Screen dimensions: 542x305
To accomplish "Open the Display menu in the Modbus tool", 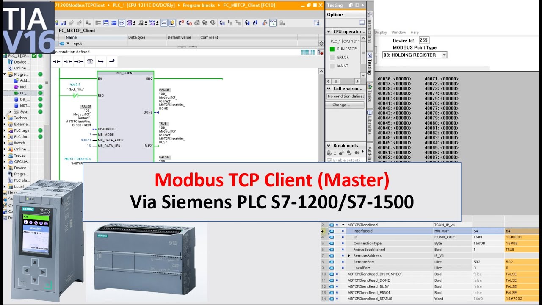I will click(x=381, y=32).
